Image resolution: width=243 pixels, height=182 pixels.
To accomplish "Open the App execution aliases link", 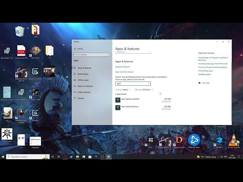I will [124, 72].
